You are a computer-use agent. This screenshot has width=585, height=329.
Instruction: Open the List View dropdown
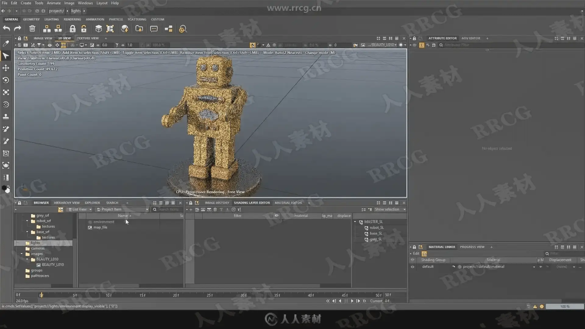[x=80, y=209]
